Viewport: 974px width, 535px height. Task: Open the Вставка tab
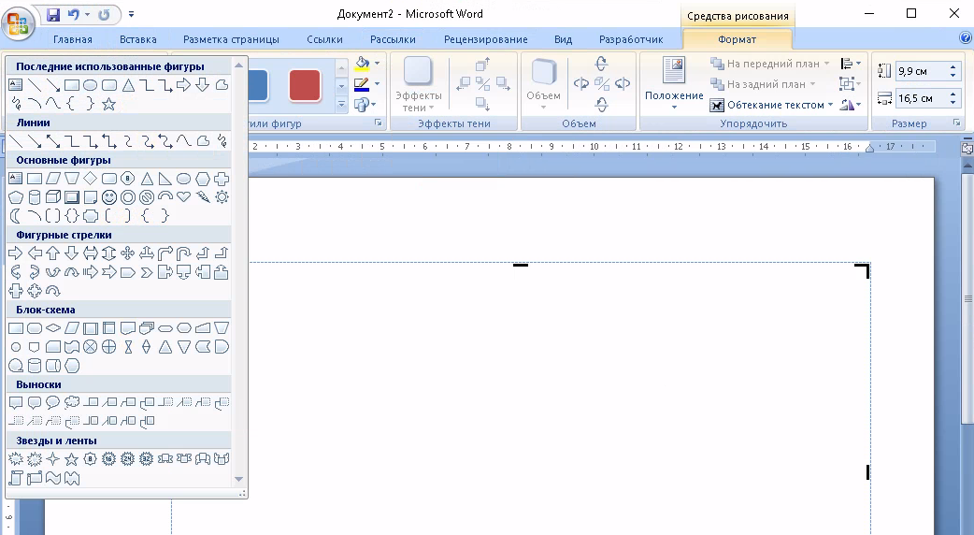[138, 39]
